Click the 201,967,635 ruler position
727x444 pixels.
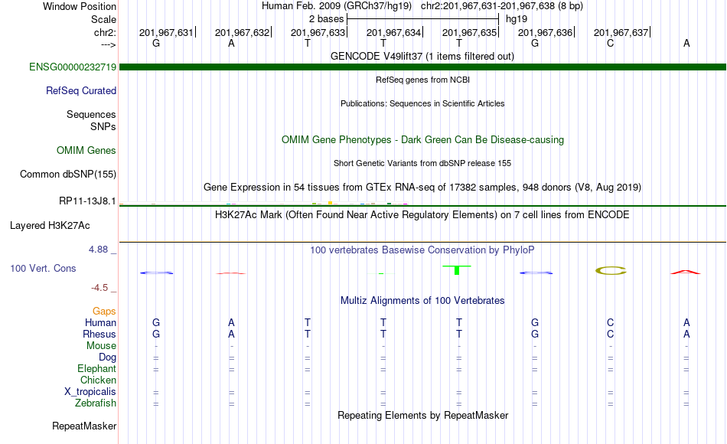click(x=470, y=32)
